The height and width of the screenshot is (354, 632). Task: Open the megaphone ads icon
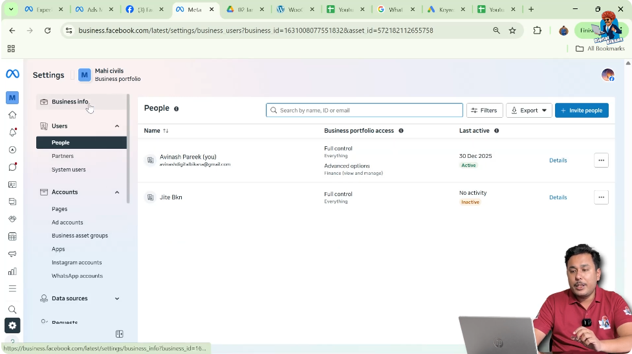pyautogui.click(x=12, y=254)
